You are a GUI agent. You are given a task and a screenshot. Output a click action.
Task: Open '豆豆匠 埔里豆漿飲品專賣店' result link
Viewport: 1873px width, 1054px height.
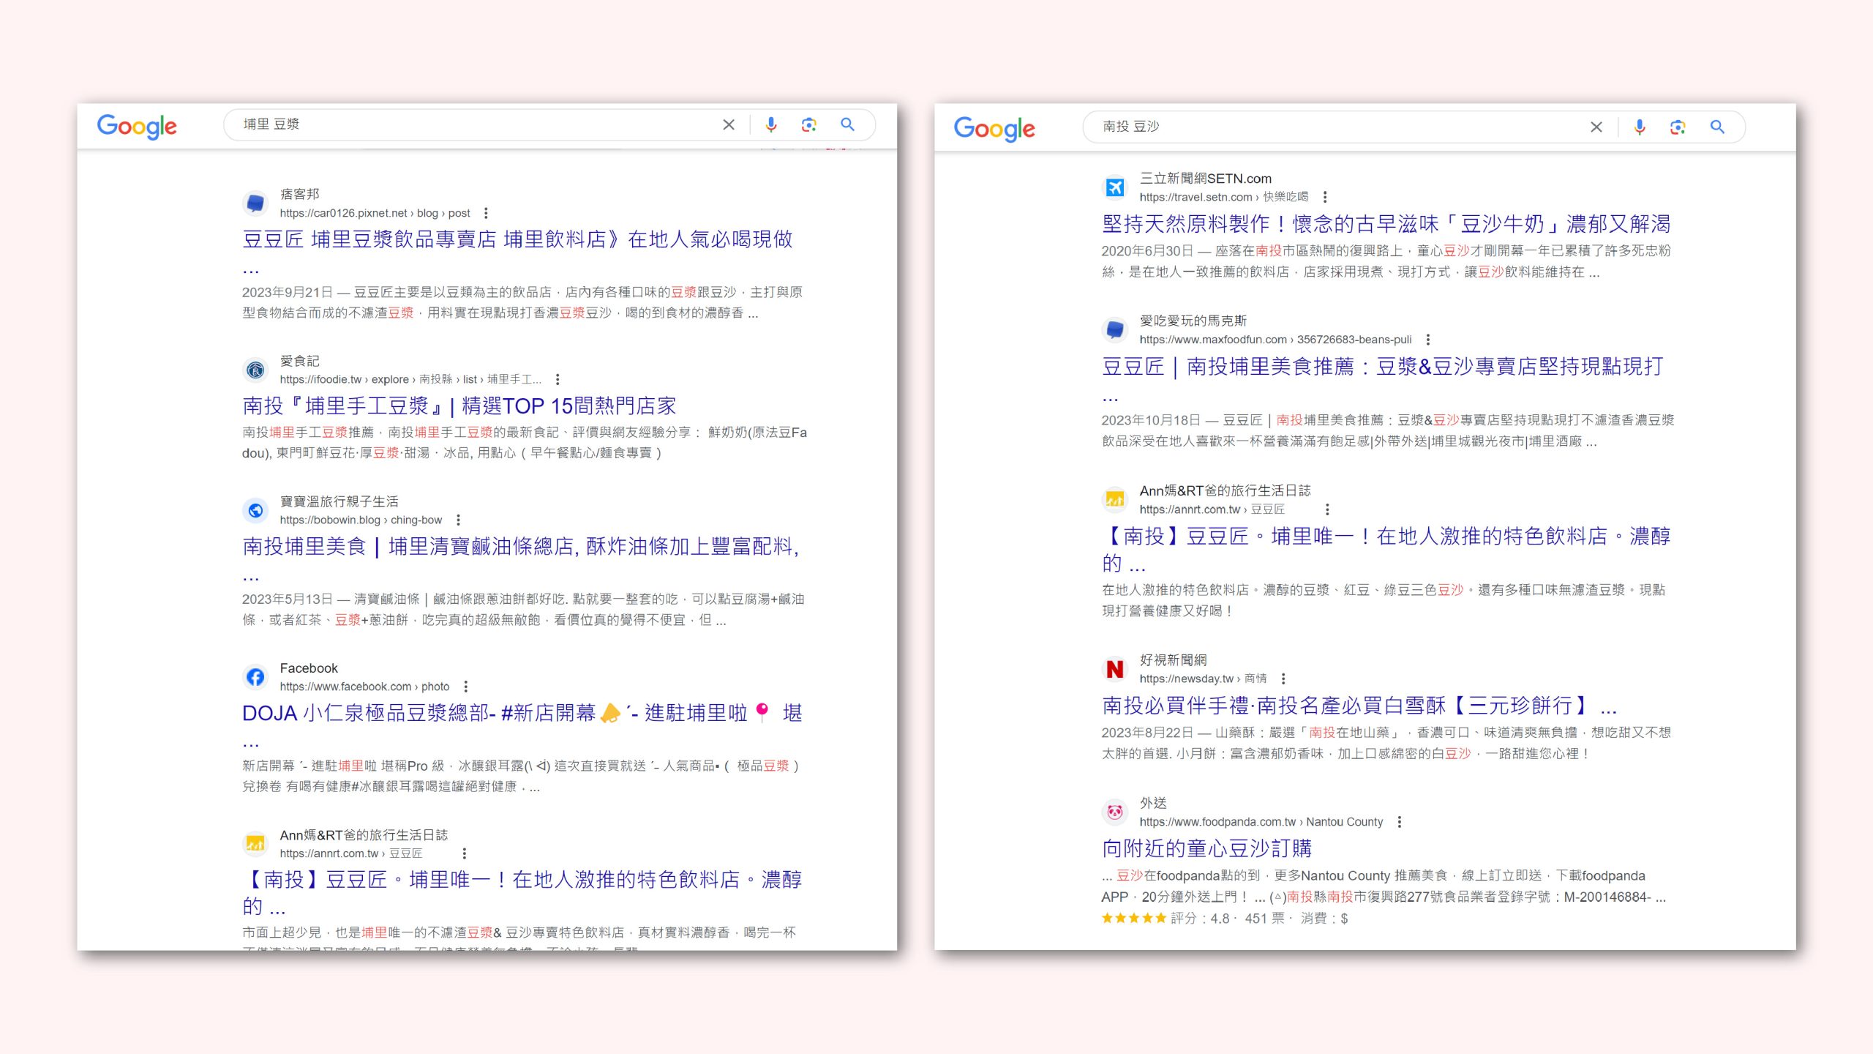coord(517,239)
